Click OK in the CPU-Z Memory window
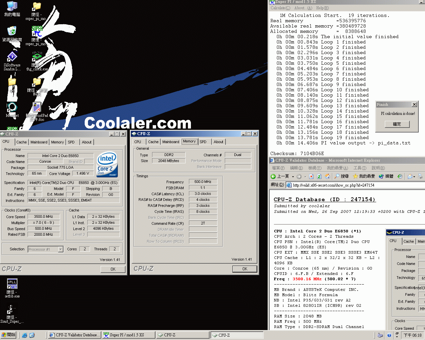The width and height of the screenshot is (425, 340). [x=245, y=269]
